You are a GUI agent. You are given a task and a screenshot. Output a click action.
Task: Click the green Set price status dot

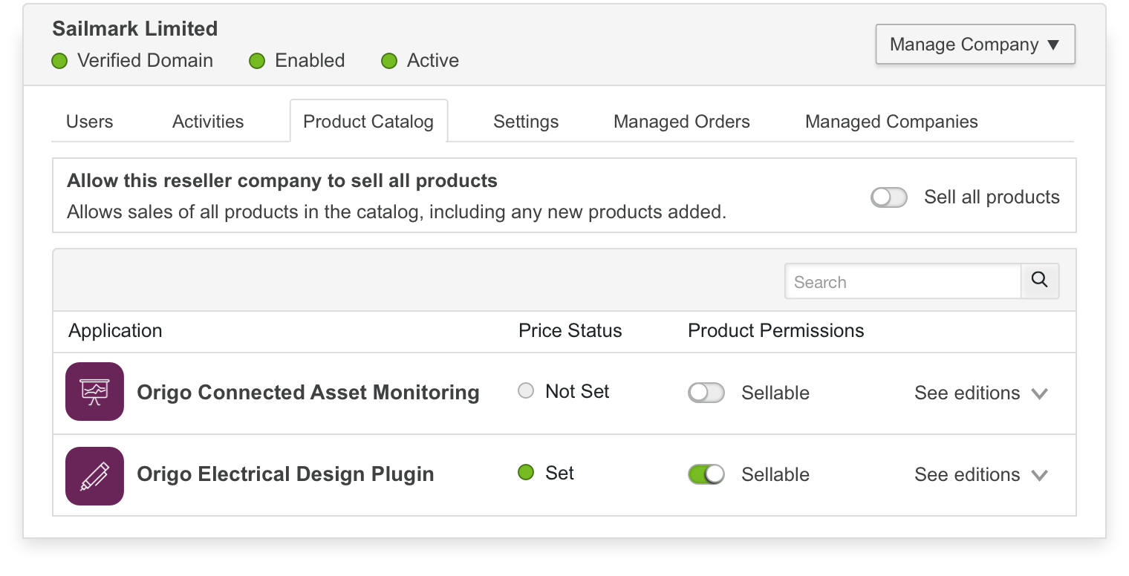[x=526, y=472]
